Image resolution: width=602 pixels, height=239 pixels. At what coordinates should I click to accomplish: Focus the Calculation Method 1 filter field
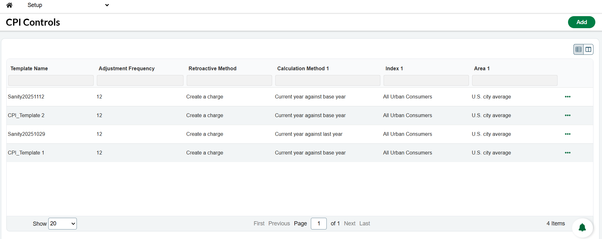point(328,80)
